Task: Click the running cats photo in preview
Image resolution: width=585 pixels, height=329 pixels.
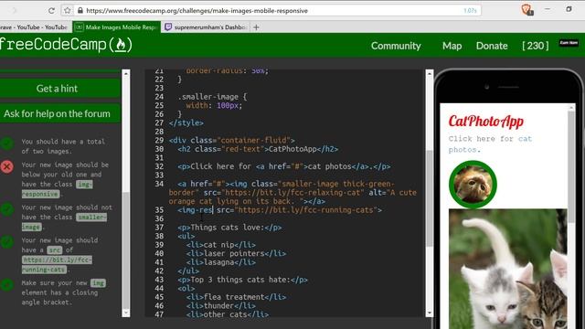Action: 508,269
